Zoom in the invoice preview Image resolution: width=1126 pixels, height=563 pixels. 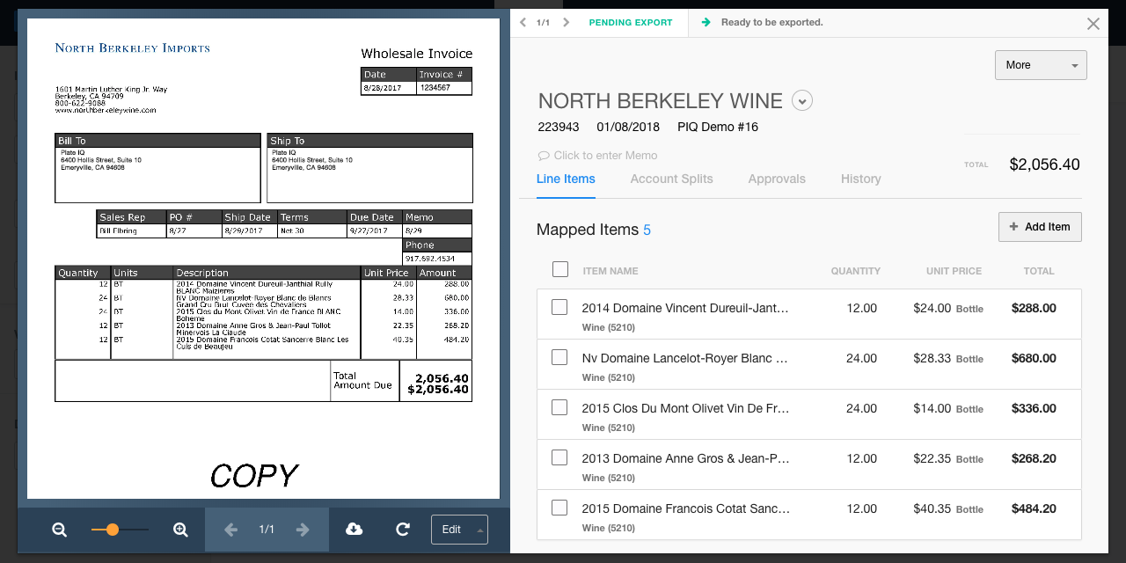point(180,530)
